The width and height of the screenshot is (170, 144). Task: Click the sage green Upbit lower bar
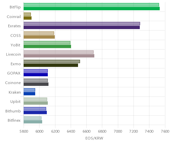(x=36, y=103)
